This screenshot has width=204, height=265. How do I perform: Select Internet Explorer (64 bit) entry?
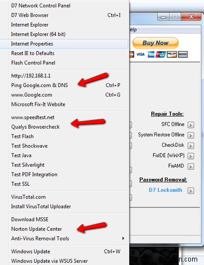(x=64, y=34)
